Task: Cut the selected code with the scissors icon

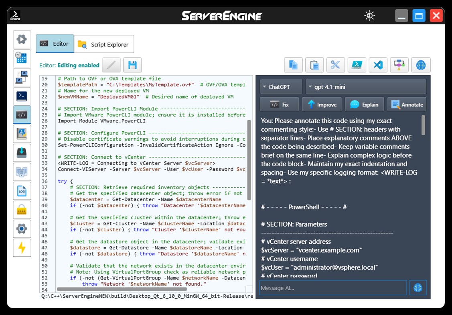Action: click(336, 65)
